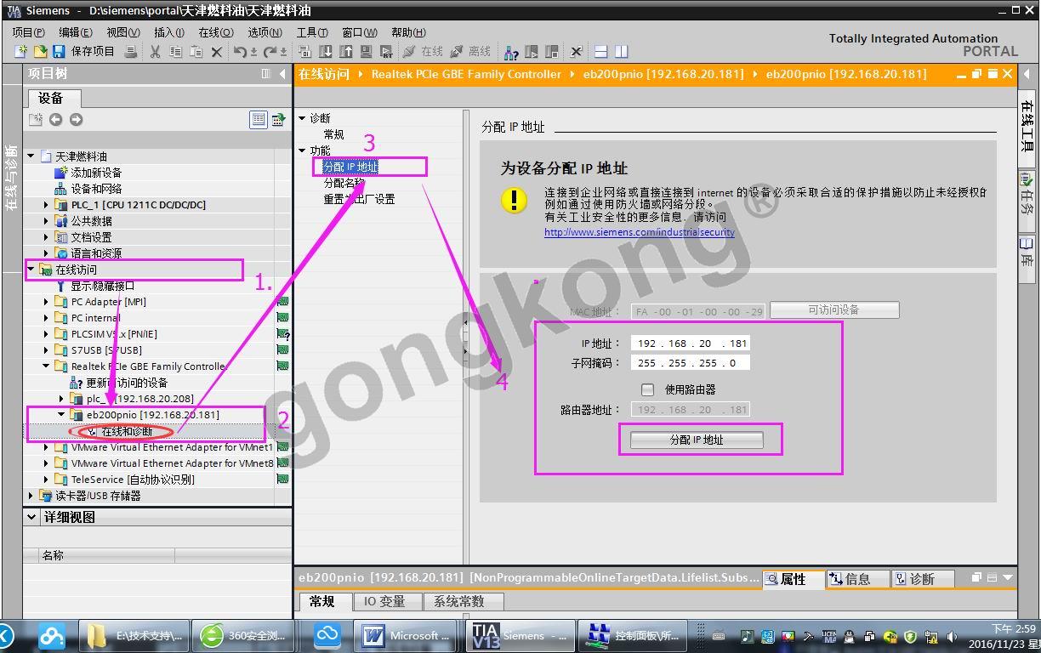Switch to the 属性 tab
The image size is (1041, 653).
[793, 579]
